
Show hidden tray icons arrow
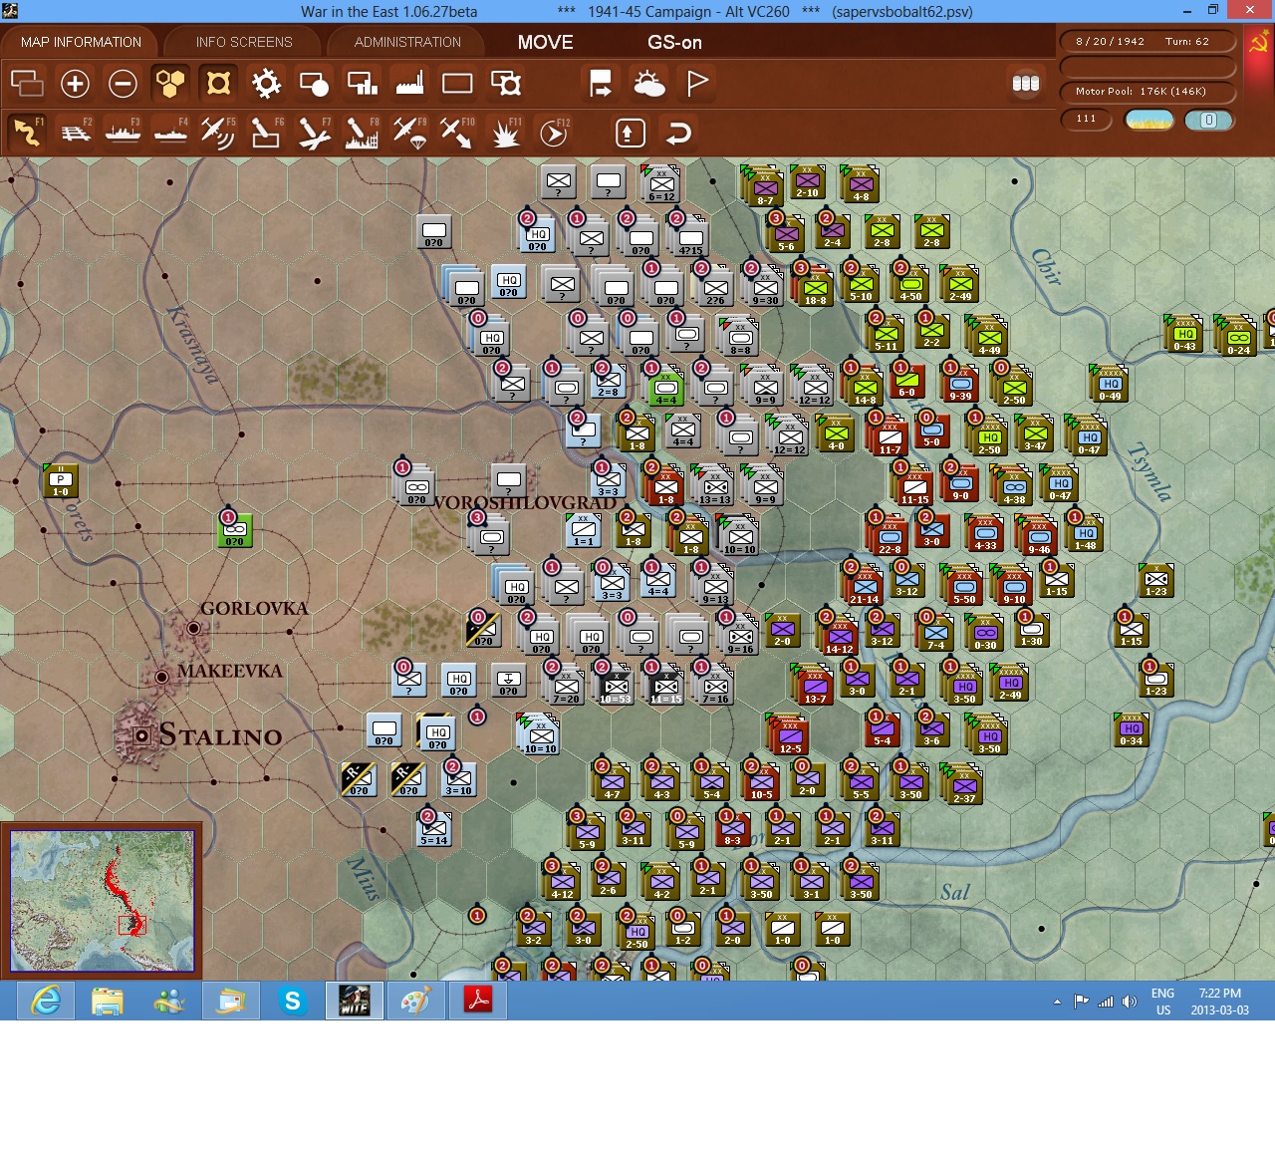coord(1057,1002)
